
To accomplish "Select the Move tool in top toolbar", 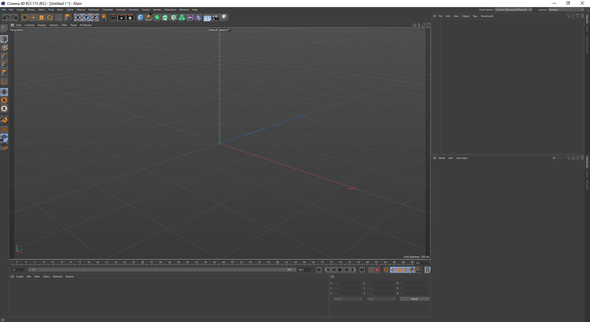I will (33, 18).
